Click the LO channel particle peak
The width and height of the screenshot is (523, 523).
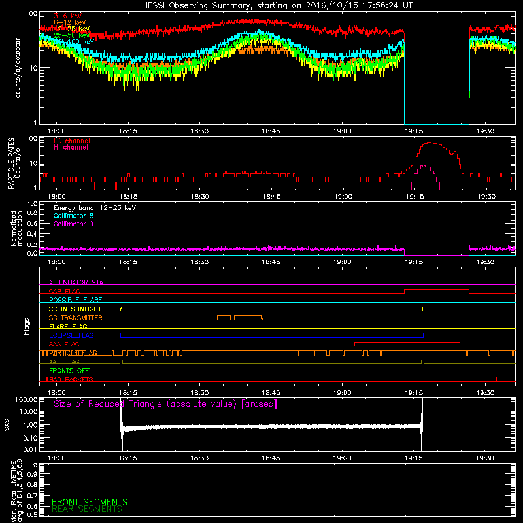pos(430,143)
